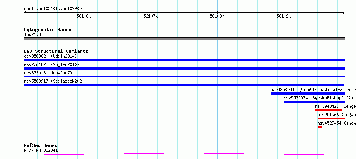Click the RefSeq Genes track heading

41,145
